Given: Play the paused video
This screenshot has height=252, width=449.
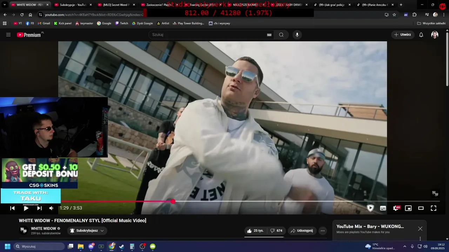Looking at the screenshot, I should click(x=26, y=208).
